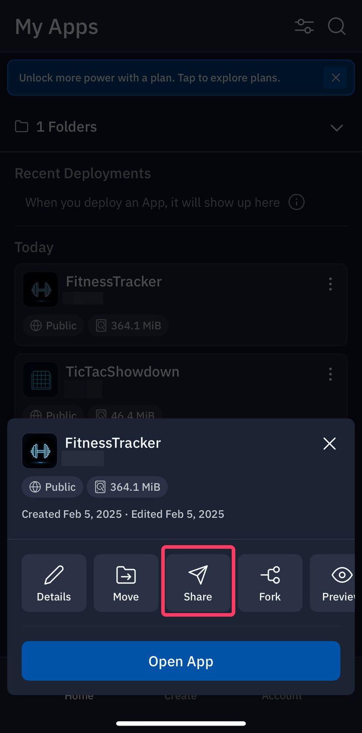Expand the 1 Folders section chevron

point(336,128)
